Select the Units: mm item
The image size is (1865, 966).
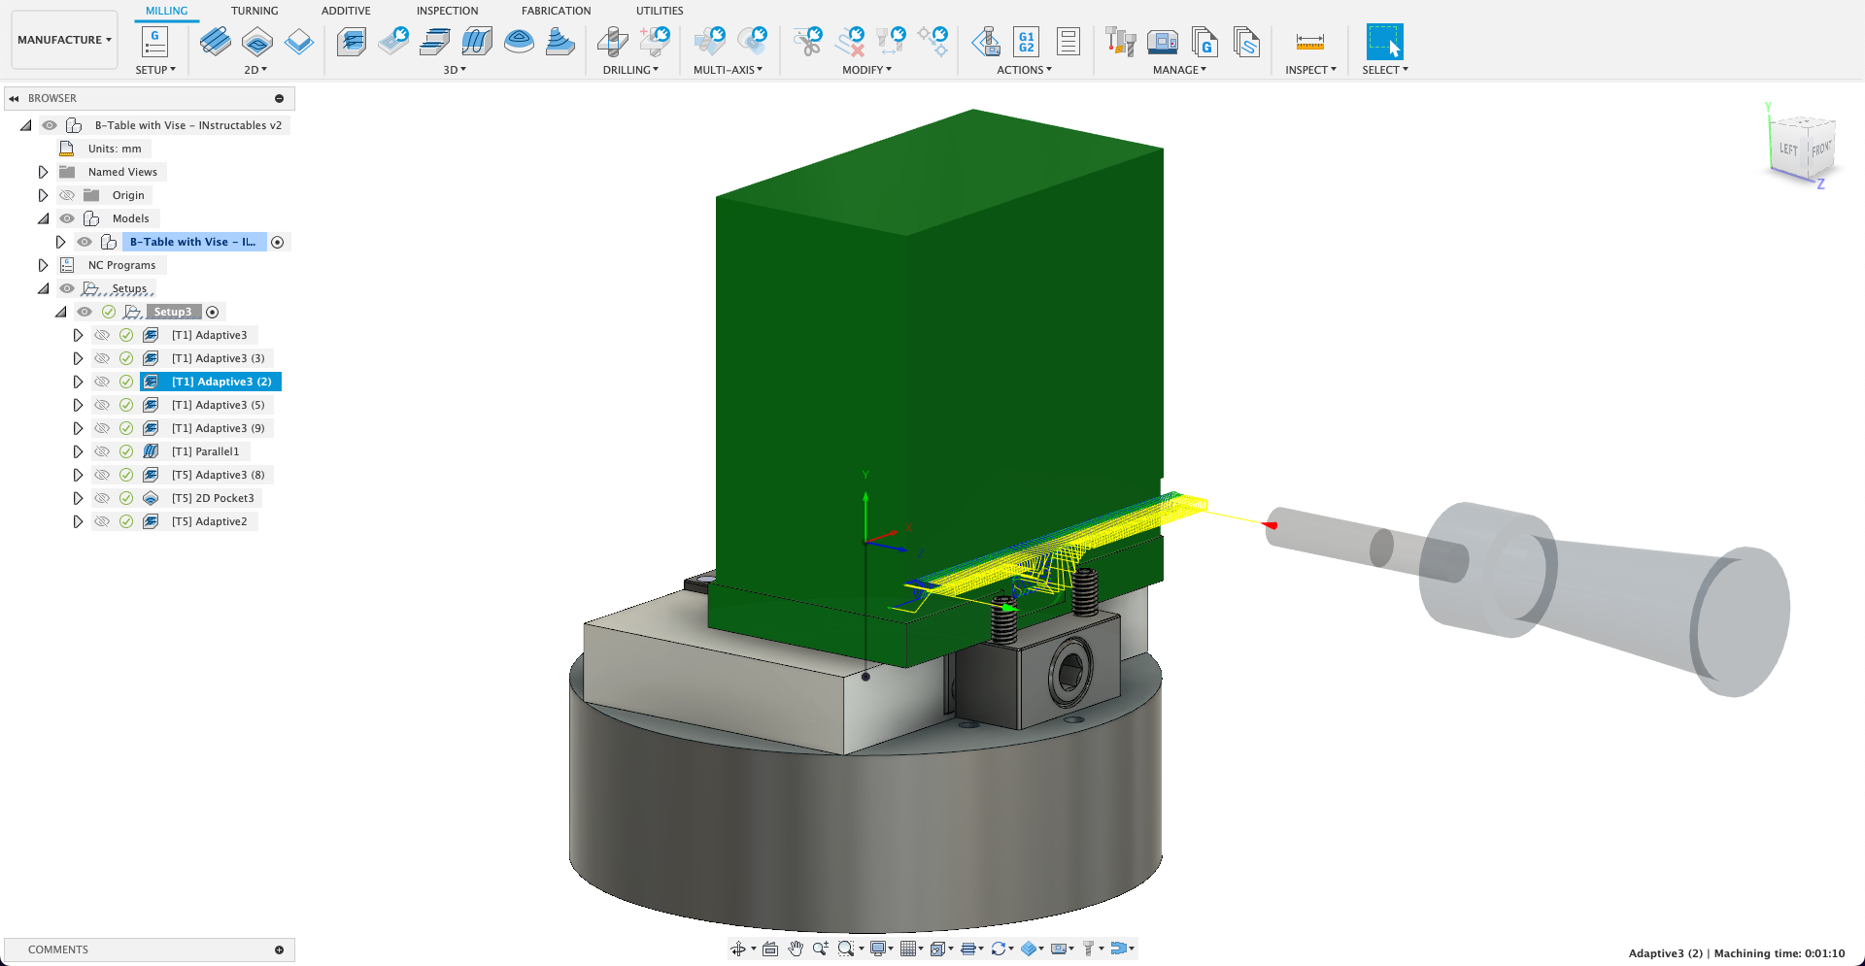point(115,149)
